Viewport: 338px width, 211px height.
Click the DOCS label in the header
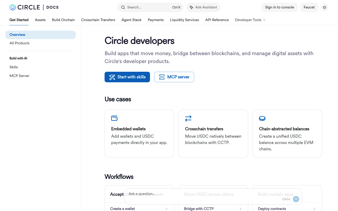coord(53,7)
